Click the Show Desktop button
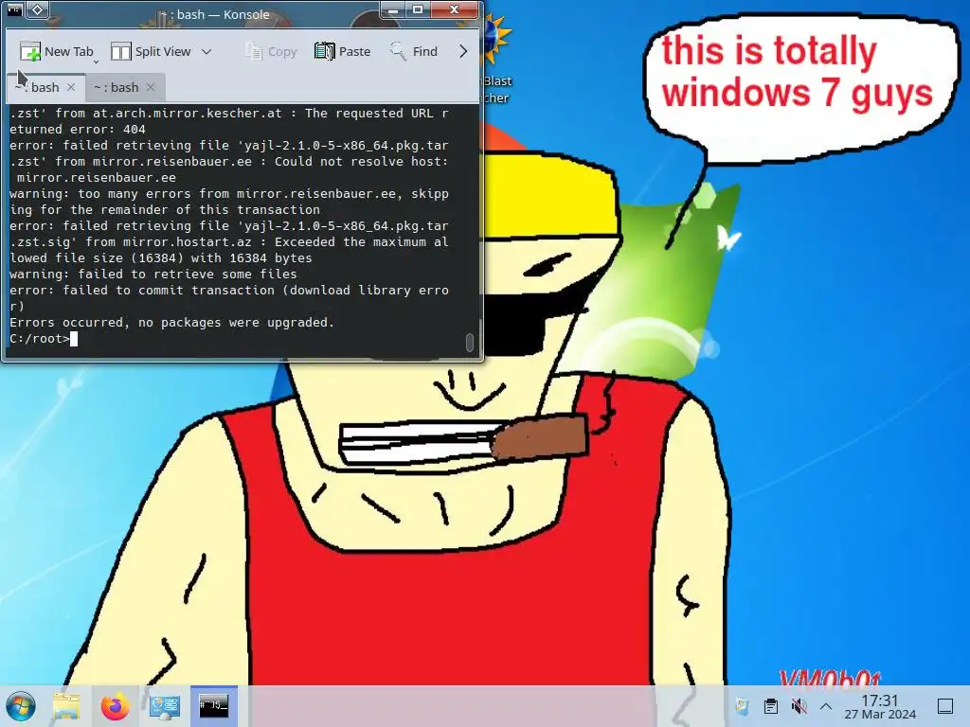 (945, 706)
